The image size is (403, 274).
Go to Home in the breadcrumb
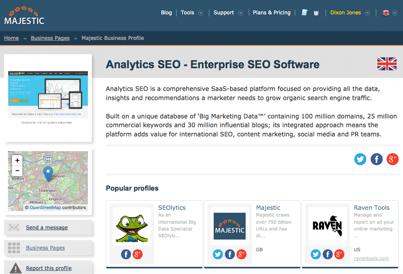click(11, 38)
